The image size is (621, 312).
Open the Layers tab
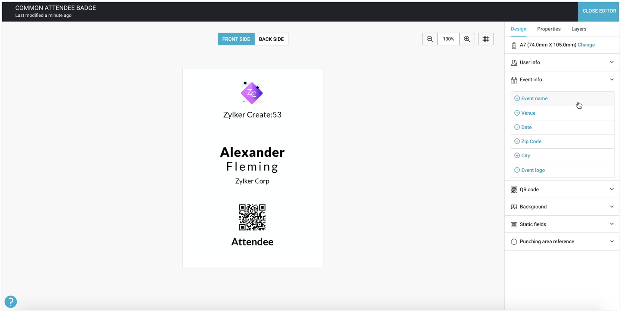click(579, 29)
